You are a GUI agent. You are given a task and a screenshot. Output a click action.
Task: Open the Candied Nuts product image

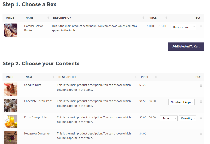11,89
